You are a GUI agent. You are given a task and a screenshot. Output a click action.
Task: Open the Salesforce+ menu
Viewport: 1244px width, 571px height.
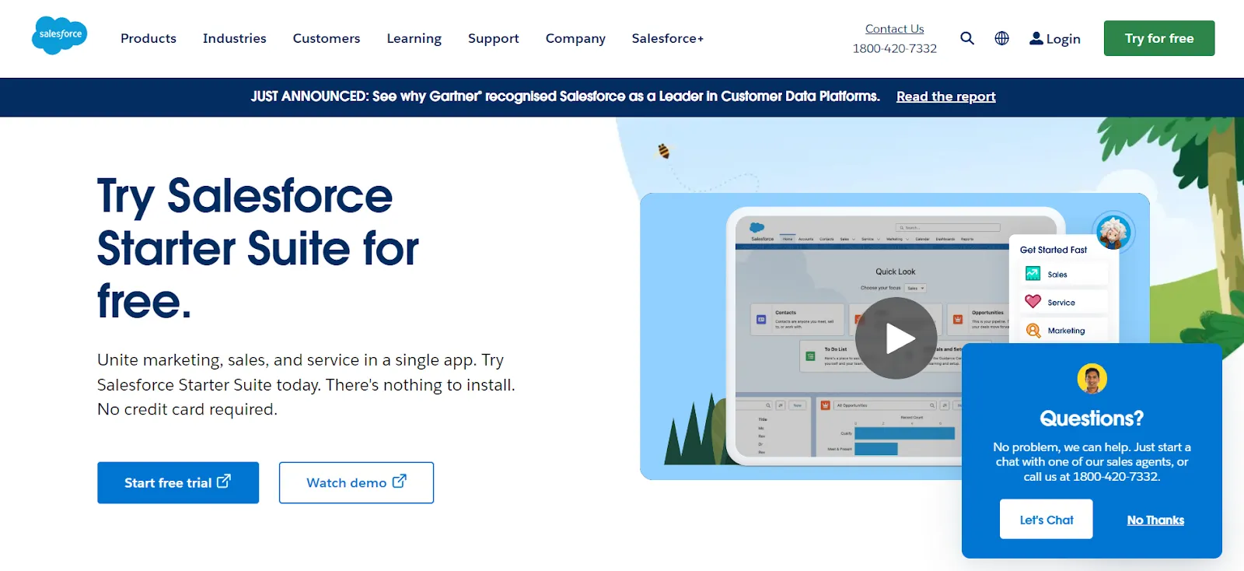pos(668,38)
